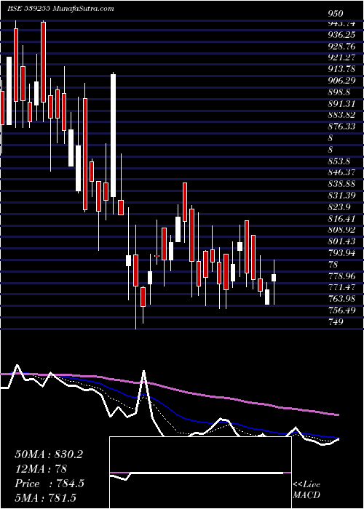The width and height of the screenshot is (364, 509).
Task: Click the Price : 784.5 readout
Action: click(x=50, y=484)
